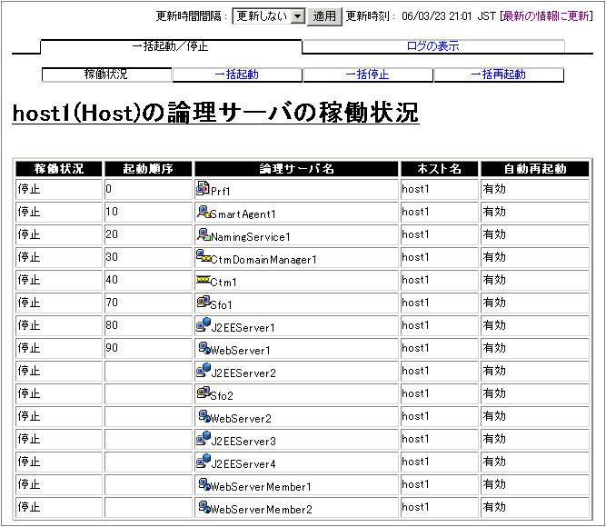
Task: Switch to the 一括起動／停止 tab
Action: click(171, 46)
